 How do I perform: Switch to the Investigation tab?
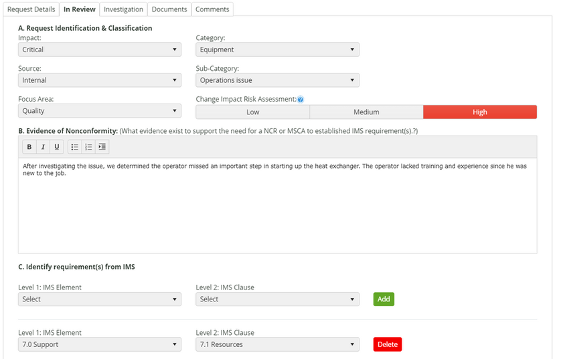[123, 9]
